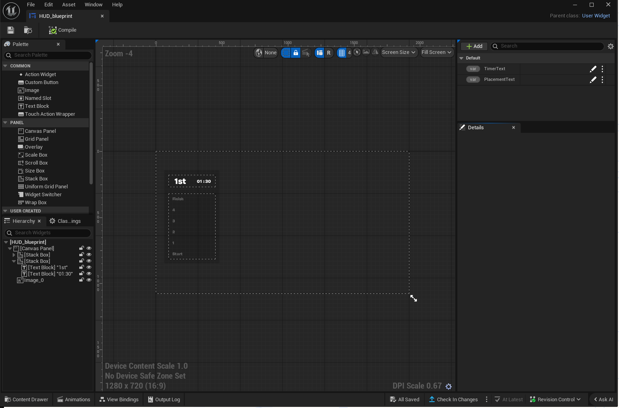The width and height of the screenshot is (619, 408).
Task: Select the Canvas Panel widget in the Palette
Action: click(x=40, y=131)
